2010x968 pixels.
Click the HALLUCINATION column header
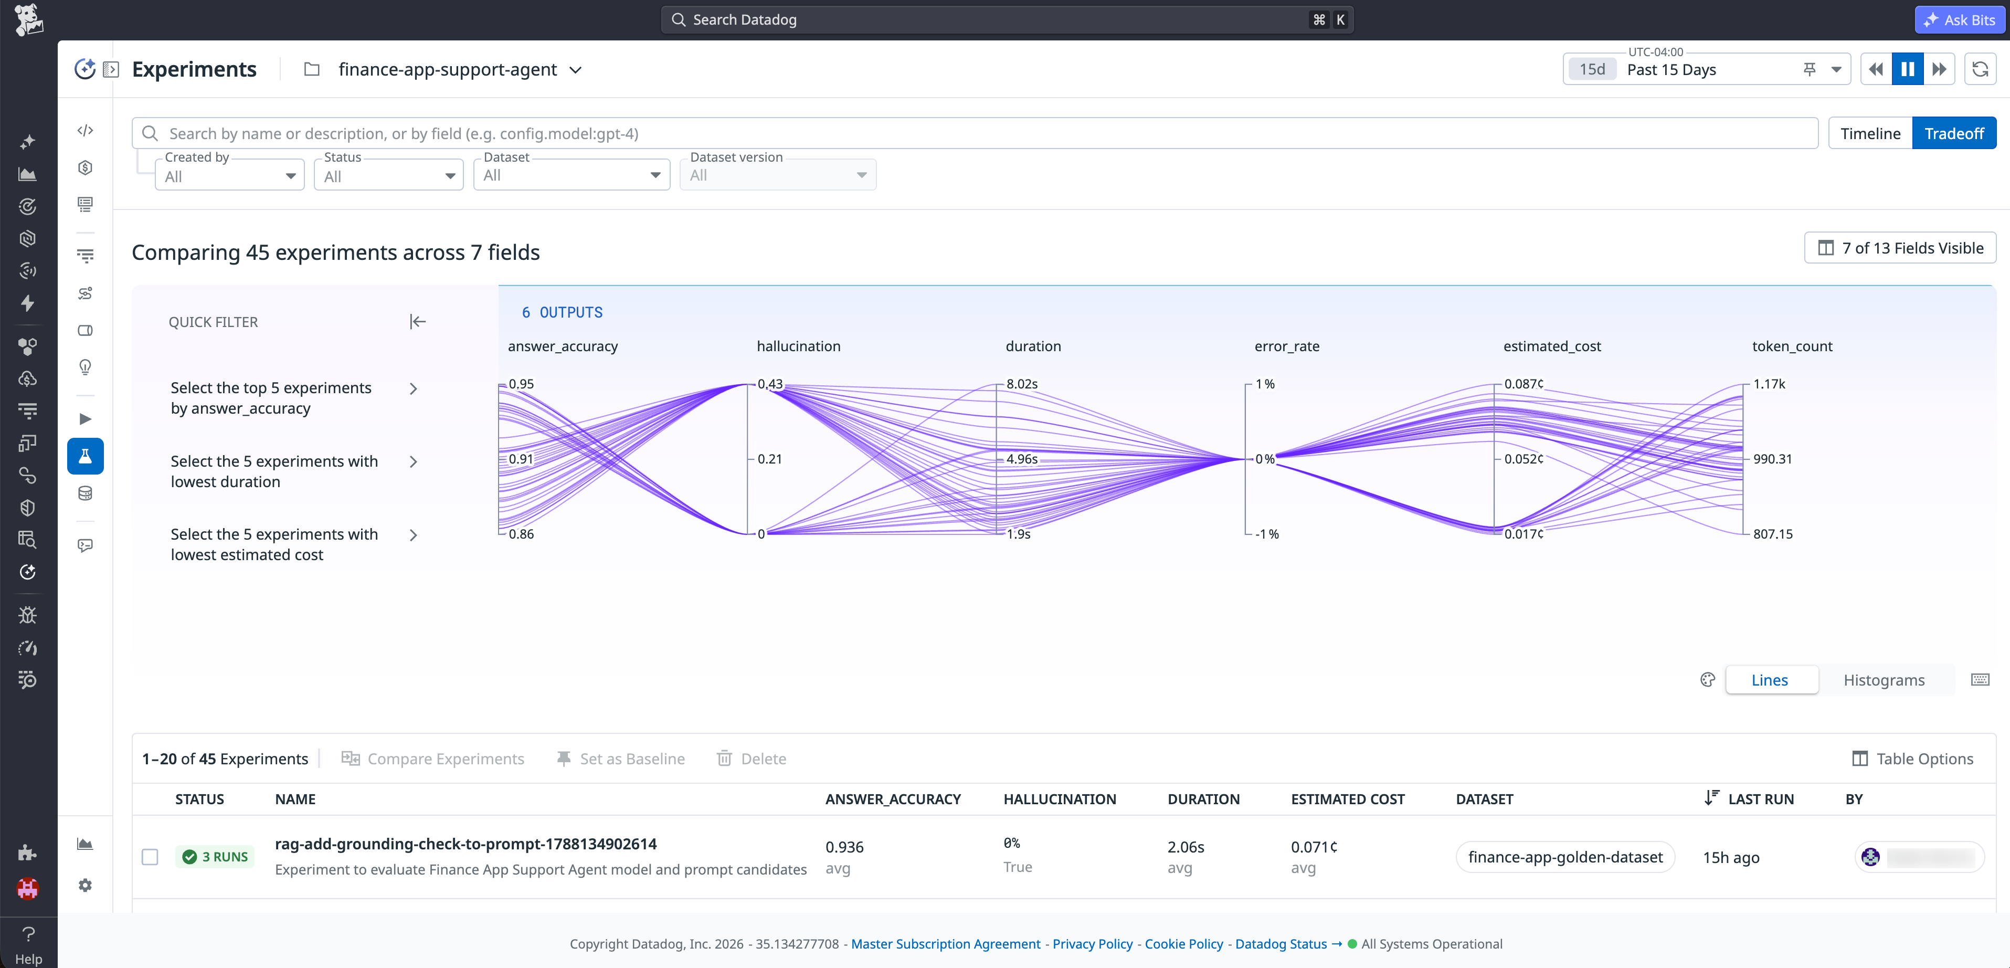(x=1060, y=798)
